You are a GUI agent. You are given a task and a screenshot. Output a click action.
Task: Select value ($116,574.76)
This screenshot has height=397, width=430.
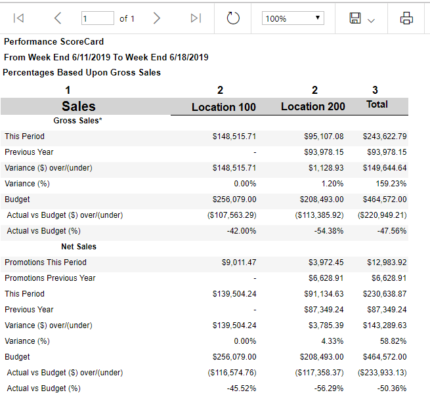232,373
